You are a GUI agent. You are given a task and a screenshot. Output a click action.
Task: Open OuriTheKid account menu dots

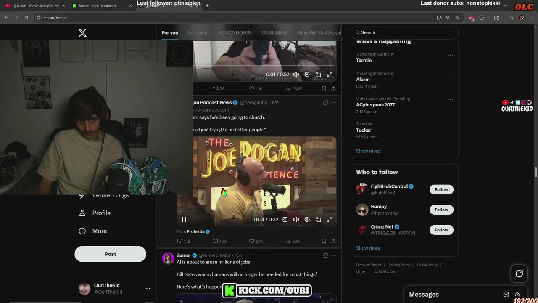(148, 289)
